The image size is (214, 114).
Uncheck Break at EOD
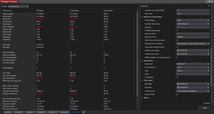pos(177,94)
